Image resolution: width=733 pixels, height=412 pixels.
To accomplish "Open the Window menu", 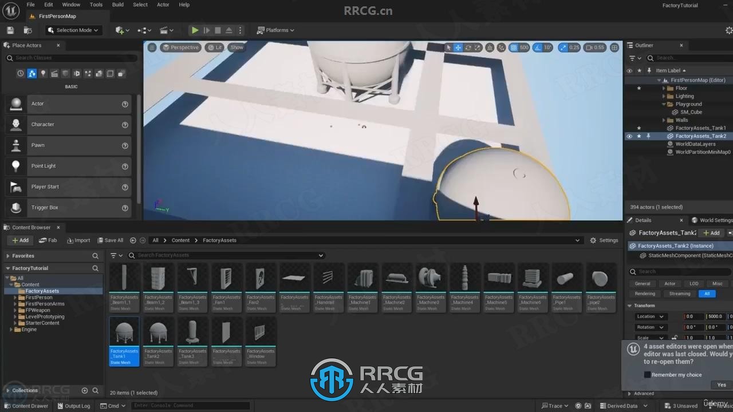I will 71,5.
